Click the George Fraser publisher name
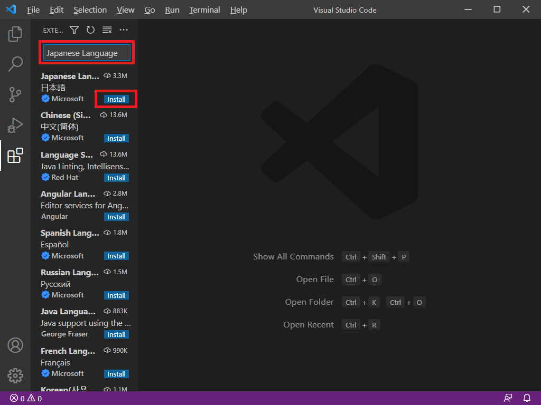This screenshot has height=405, width=541. pos(64,334)
